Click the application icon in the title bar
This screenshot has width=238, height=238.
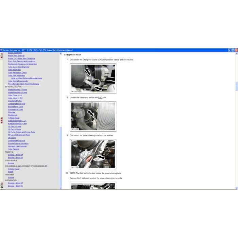(1, 50)
